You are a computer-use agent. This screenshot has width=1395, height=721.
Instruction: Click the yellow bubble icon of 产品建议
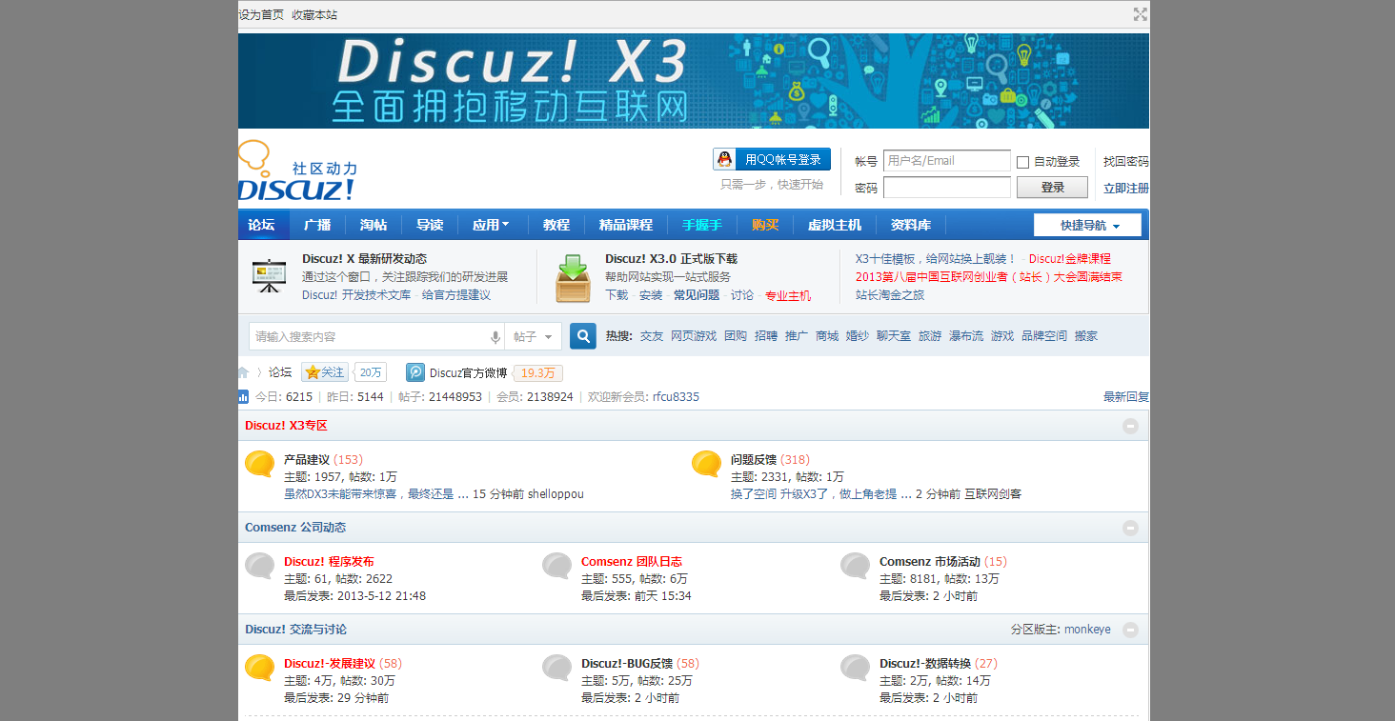260,464
